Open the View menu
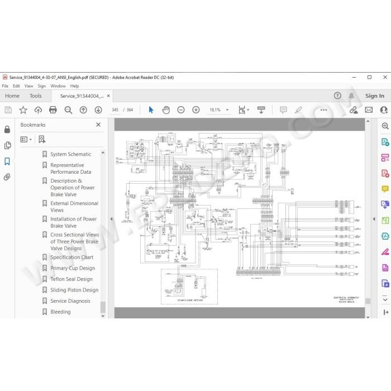391x391 pixels. click(28, 86)
